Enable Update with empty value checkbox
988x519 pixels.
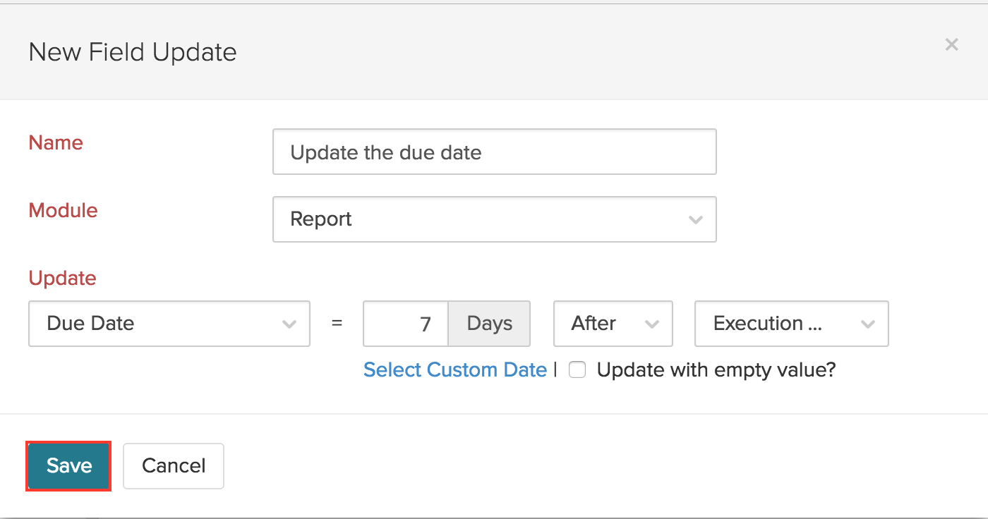pos(577,370)
